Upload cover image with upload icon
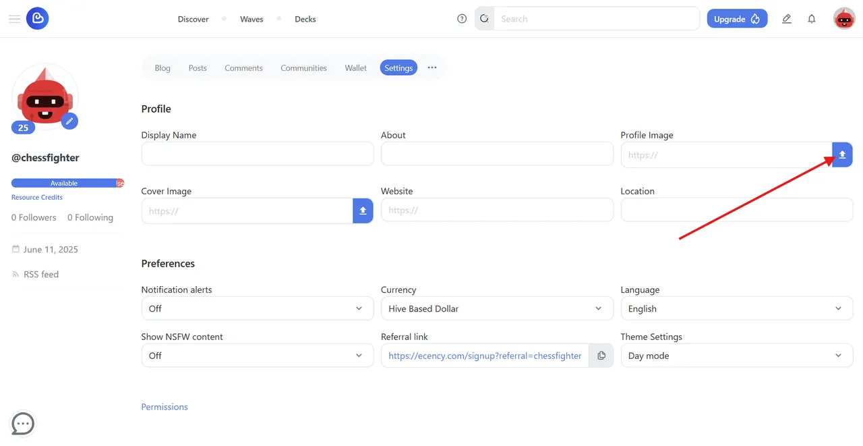The image size is (863, 446). click(363, 211)
